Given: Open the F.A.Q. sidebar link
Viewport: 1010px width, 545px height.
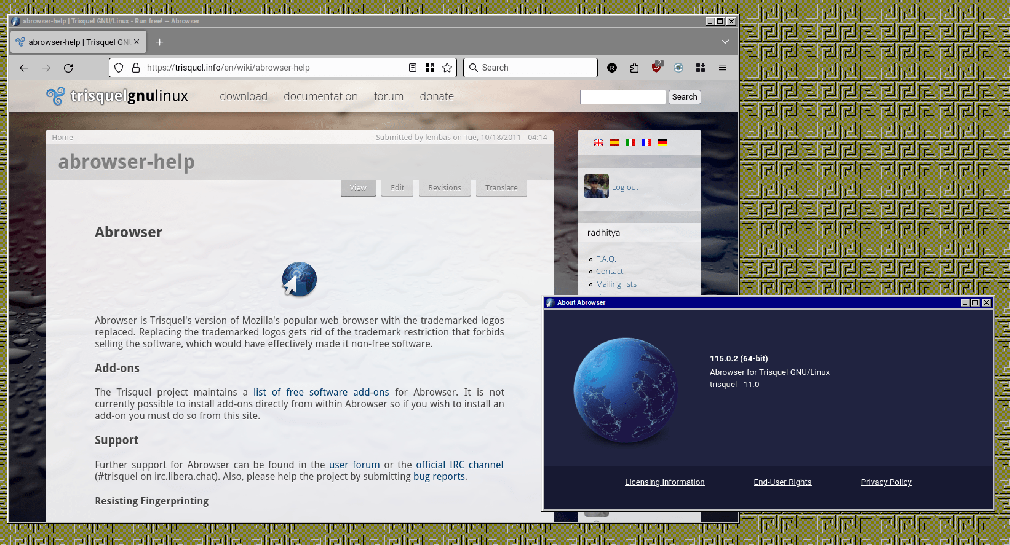Looking at the screenshot, I should pyautogui.click(x=606, y=259).
